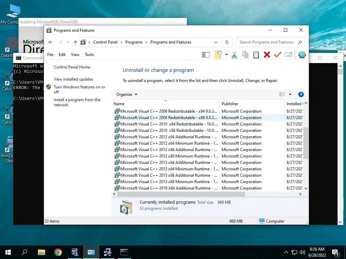Click the search magnifier icon

point(300,42)
